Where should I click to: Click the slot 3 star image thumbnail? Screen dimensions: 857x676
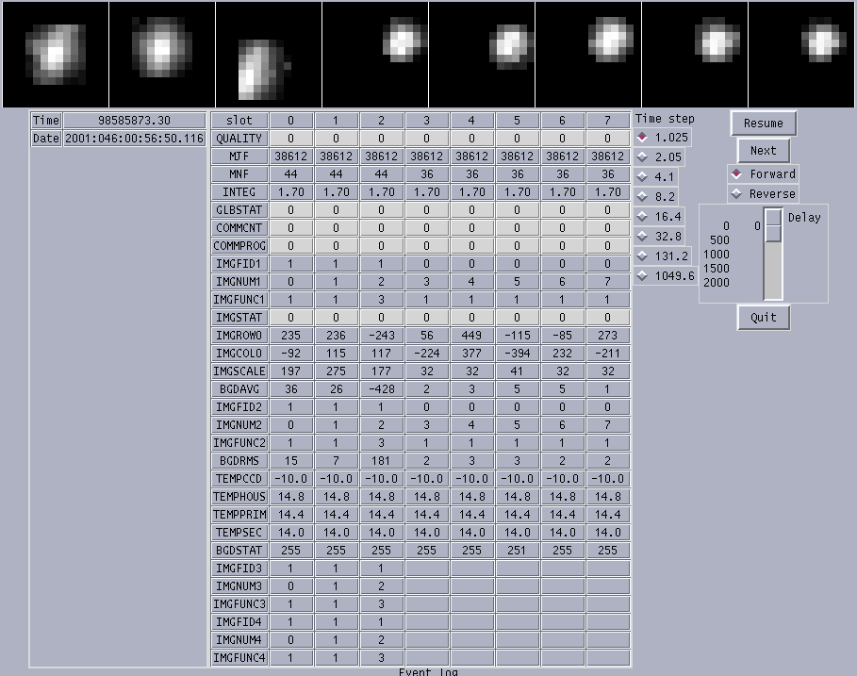375,54
